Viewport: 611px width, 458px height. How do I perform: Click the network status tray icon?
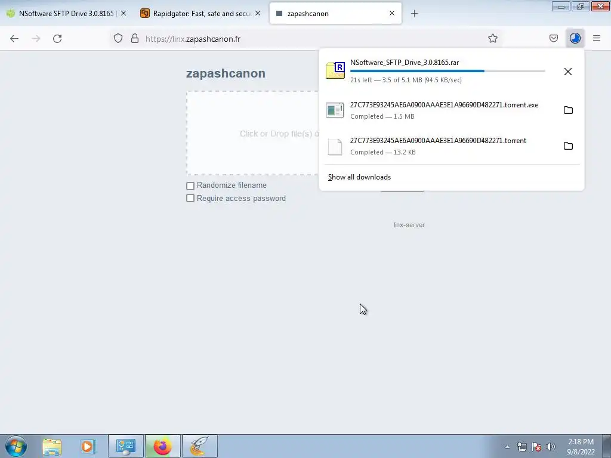pyautogui.click(x=521, y=447)
